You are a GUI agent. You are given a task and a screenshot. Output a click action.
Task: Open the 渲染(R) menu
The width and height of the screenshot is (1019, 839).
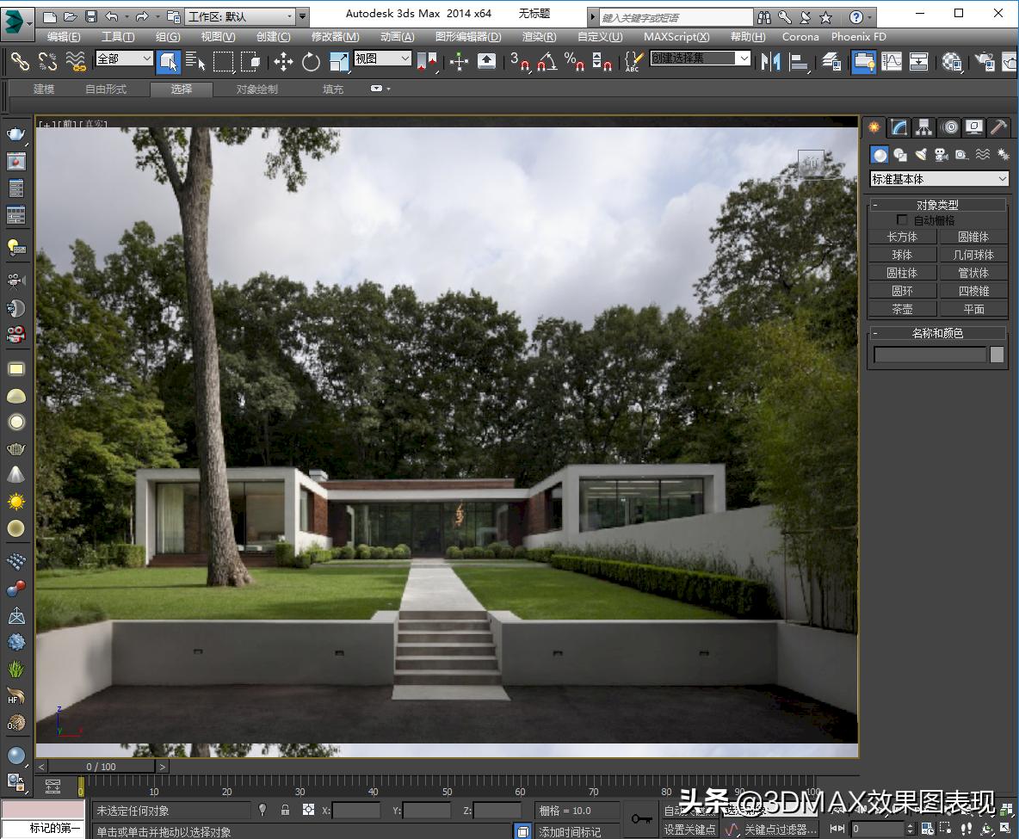point(539,36)
